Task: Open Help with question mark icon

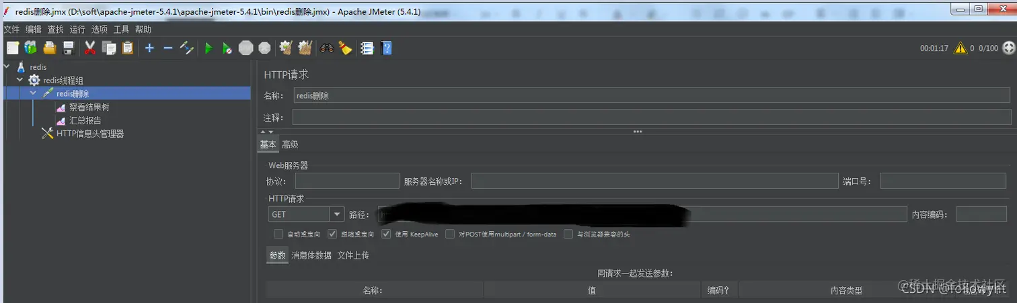Action: pyautogui.click(x=386, y=48)
